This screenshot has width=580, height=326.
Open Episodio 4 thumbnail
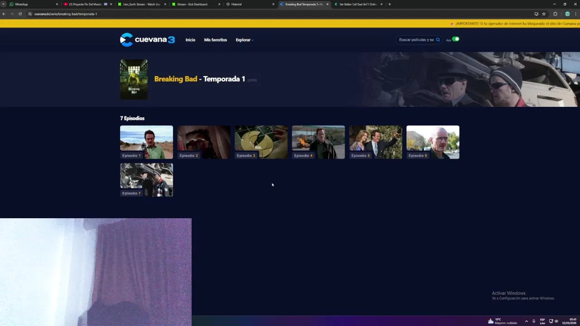[x=318, y=142]
